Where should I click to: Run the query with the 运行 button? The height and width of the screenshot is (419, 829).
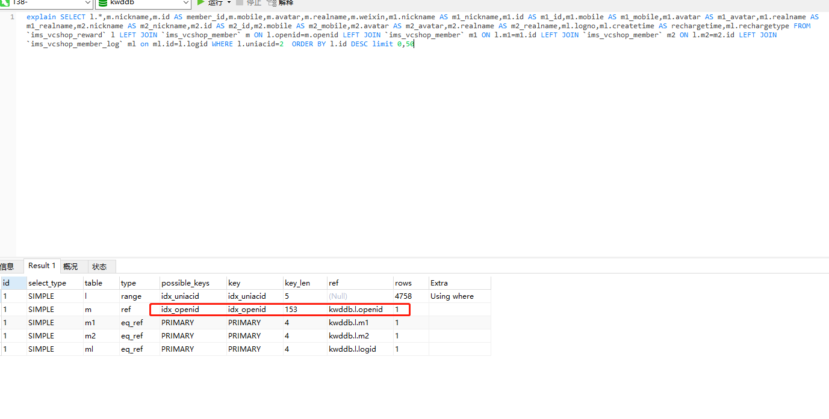click(210, 2)
